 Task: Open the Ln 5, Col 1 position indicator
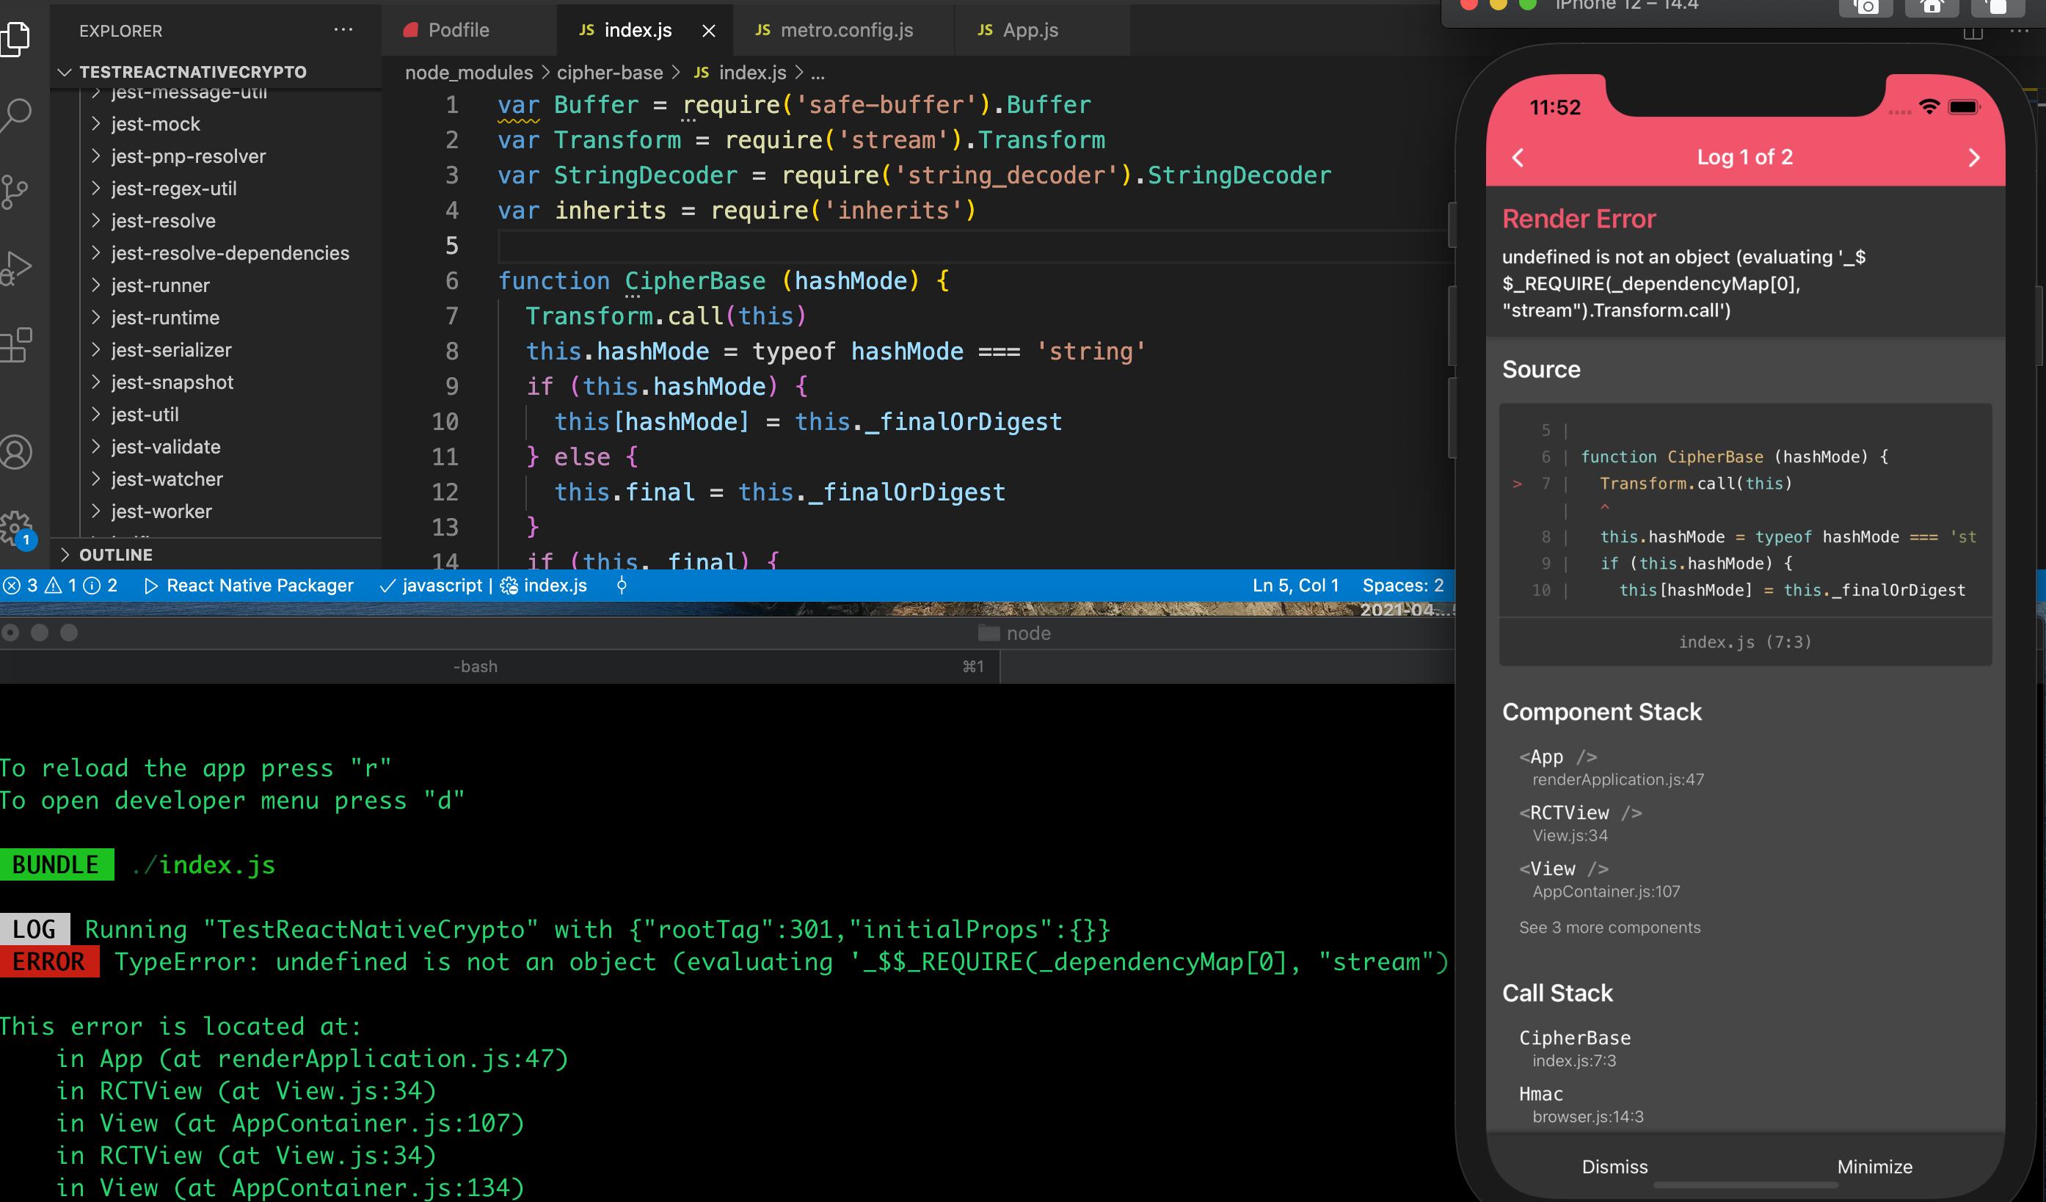coord(1295,585)
